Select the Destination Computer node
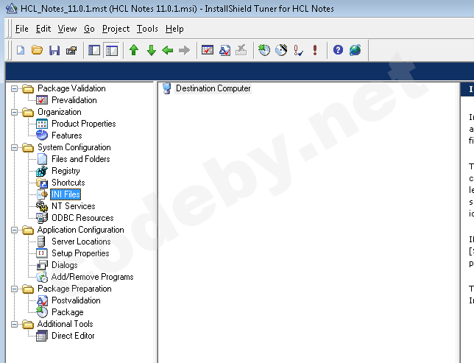474x363 pixels. [x=213, y=88]
